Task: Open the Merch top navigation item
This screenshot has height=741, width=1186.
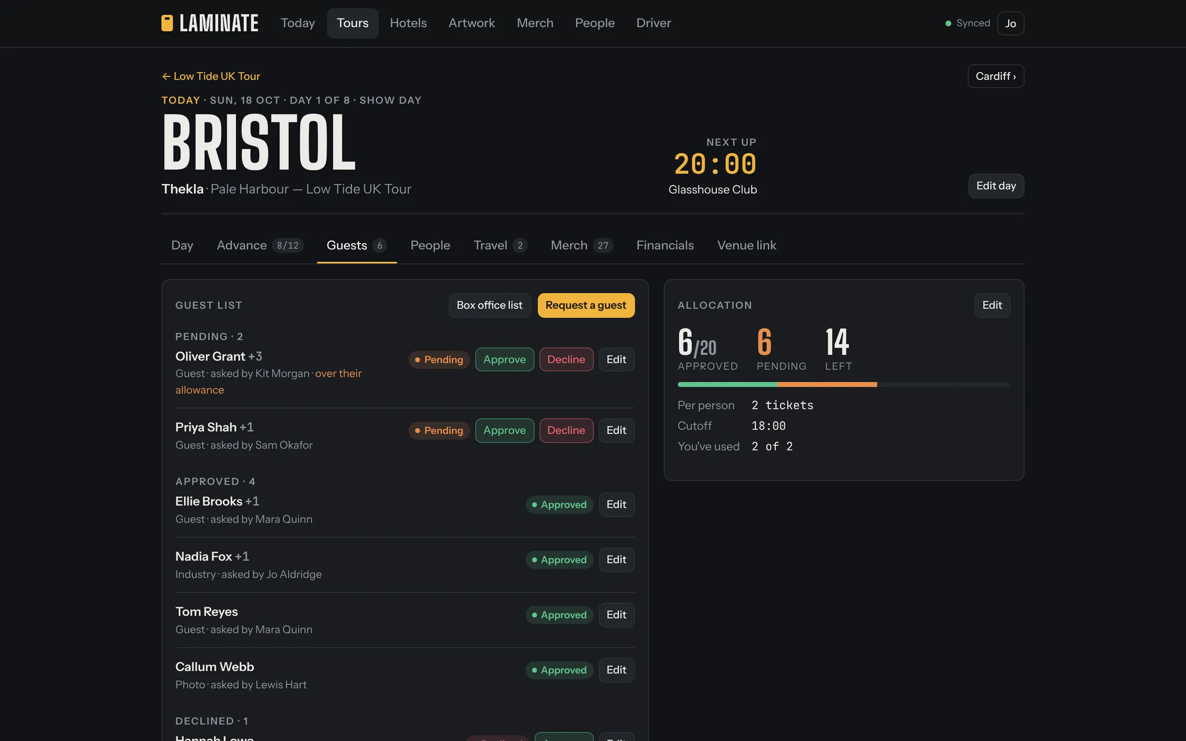Action: point(535,23)
